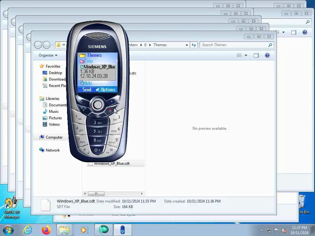Tap the 6 mno key
This screenshot has height=236, width=315.
coord(116,130)
